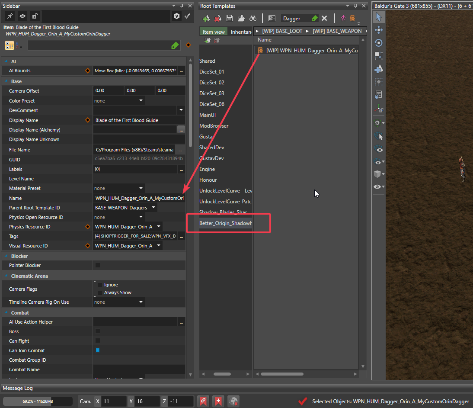This screenshot has height=408, width=473.
Task: Enable the Pointer Blocker checkbox
Action: click(x=98, y=265)
